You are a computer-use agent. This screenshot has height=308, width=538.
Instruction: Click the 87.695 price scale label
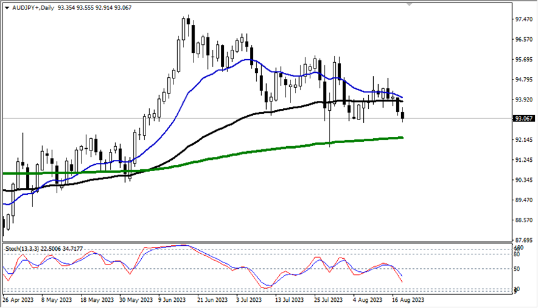(x=522, y=240)
